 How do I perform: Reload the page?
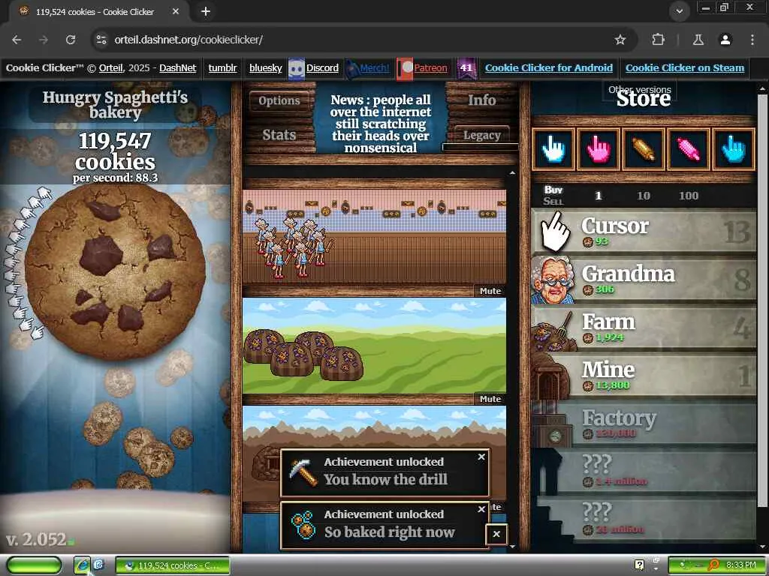[x=71, y=40]
